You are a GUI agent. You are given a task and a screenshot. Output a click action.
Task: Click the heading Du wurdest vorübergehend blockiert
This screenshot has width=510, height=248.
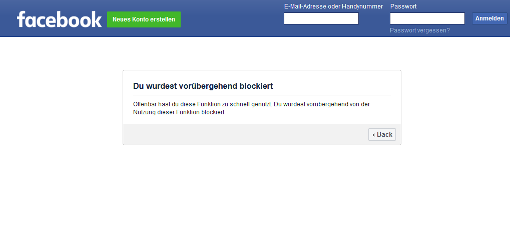(203, 86)
